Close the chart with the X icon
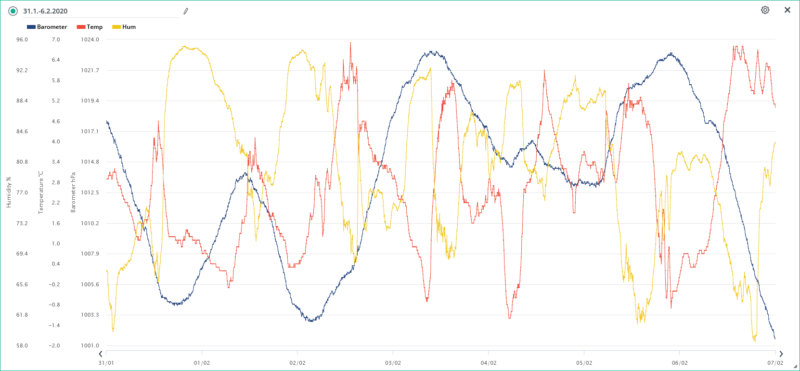This screenshot has width=800, height=371. coord(787,10)
